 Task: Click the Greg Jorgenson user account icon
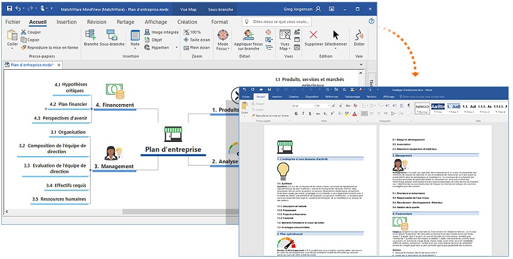(318, 9)
